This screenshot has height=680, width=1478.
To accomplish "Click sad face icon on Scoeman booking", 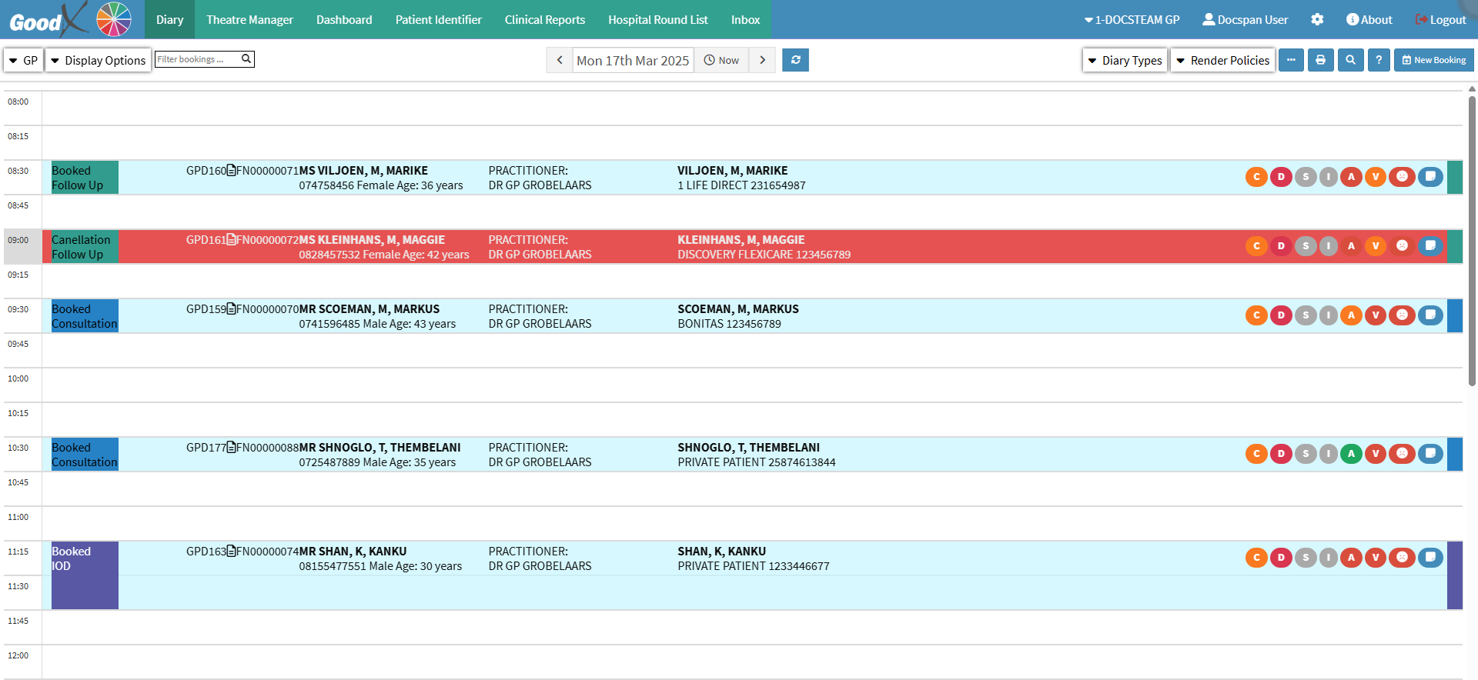I will pyautogui.click(x=1402, y=315).
